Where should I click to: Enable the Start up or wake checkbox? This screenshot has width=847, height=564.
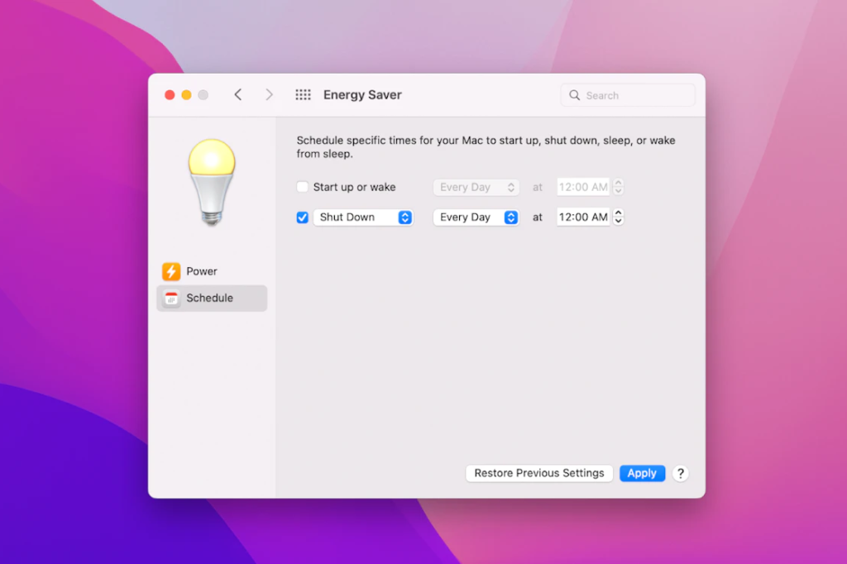(x=303, y=187)
